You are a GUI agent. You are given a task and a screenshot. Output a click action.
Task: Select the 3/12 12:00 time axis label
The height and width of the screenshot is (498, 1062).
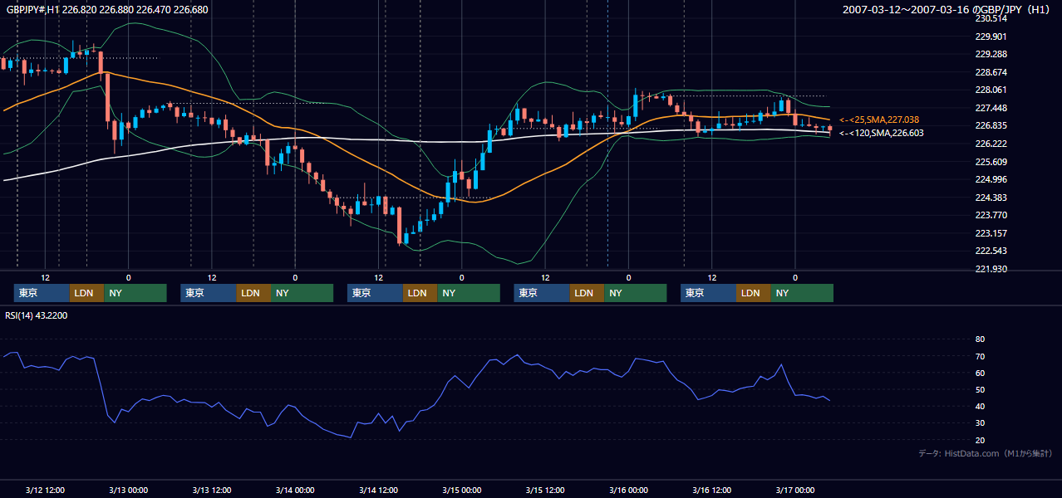point(45,490)
